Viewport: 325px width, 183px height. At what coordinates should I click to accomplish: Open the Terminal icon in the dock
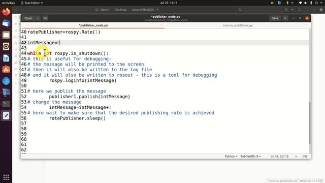click(6, 104)
